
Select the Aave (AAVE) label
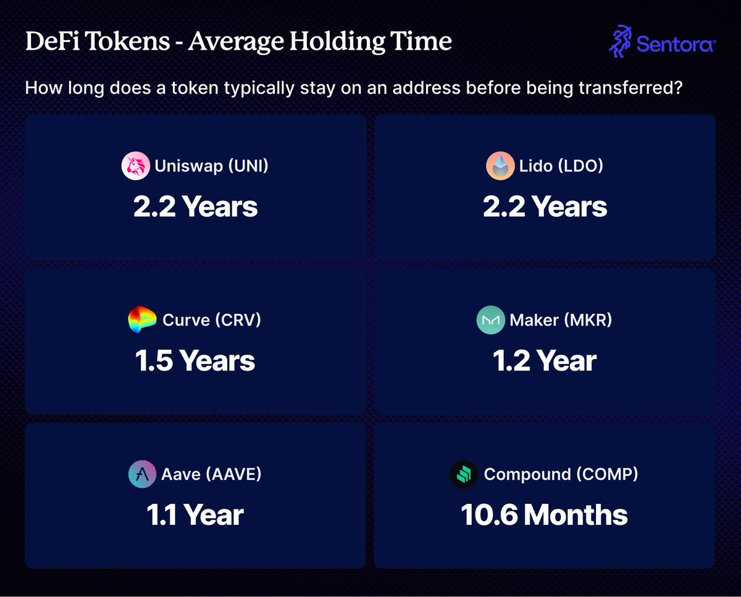click(x=212, y=474)
